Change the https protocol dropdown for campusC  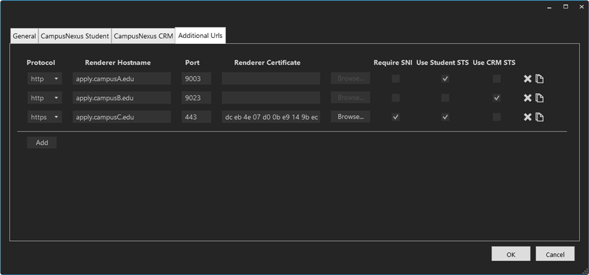click(45, 117)
